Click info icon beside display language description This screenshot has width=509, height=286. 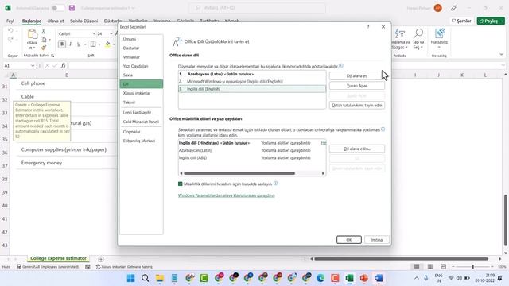341,66
